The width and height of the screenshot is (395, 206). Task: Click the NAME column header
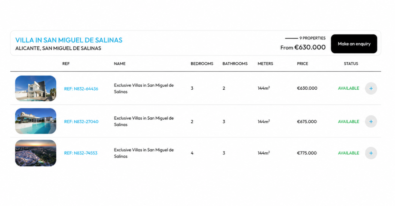[x=120, y=64]
